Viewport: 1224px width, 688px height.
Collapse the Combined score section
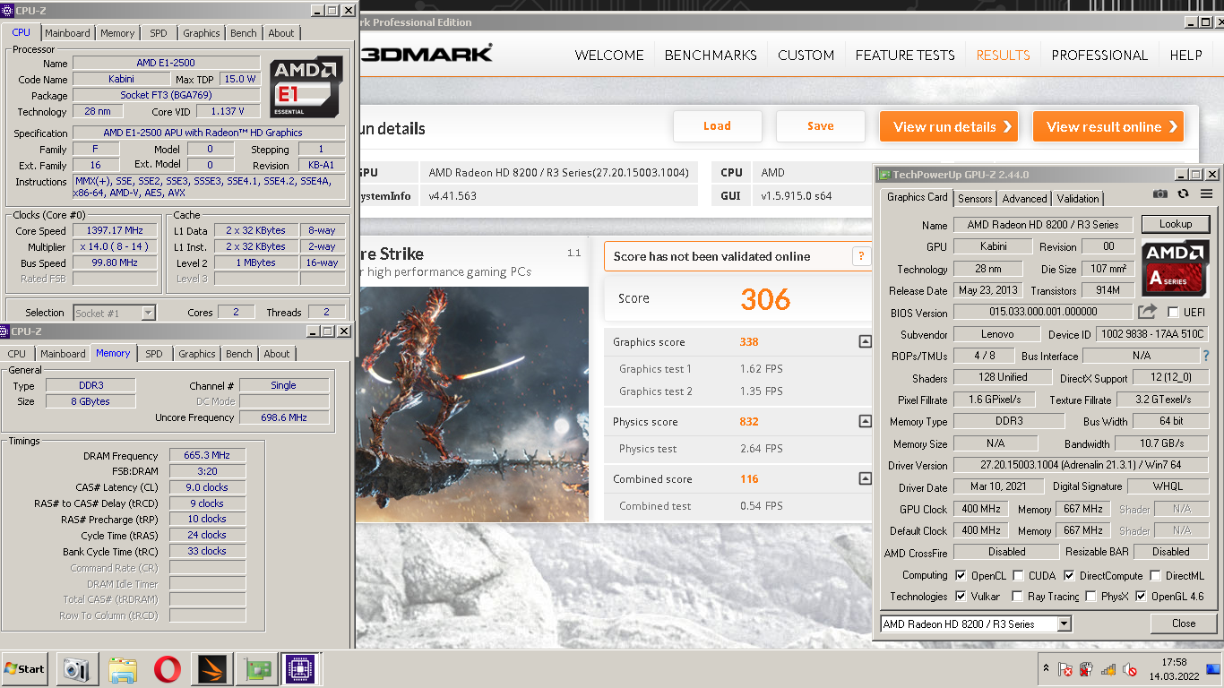865,478
